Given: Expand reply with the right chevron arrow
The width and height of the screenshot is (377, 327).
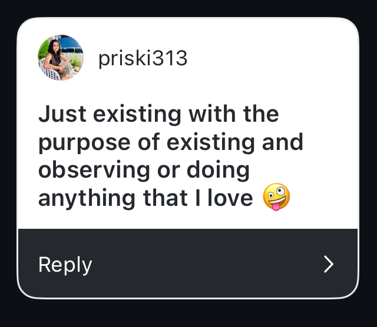Looking at the screenshot, I should pyautogui.click(x=329, y=265).
